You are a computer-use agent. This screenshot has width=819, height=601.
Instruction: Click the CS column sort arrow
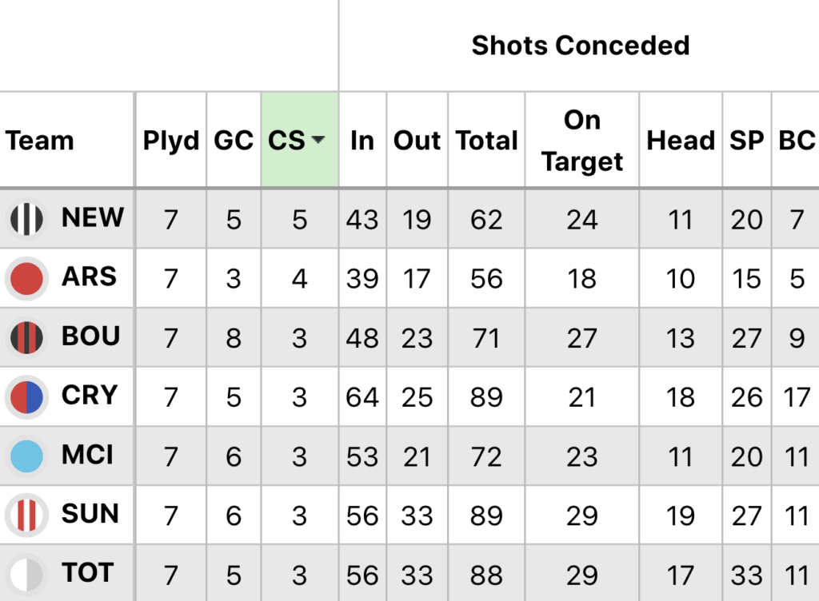pos(318,141)
